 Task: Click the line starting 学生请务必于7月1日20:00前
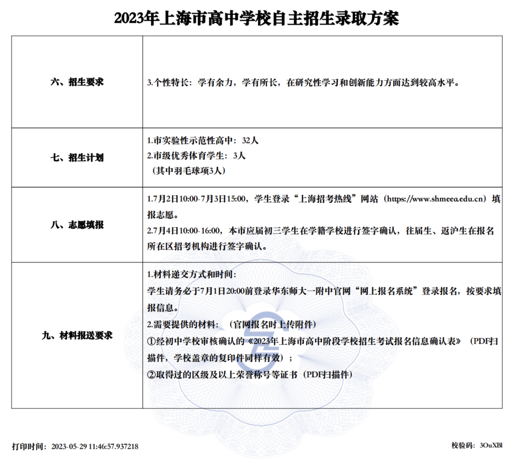(324, 291)
